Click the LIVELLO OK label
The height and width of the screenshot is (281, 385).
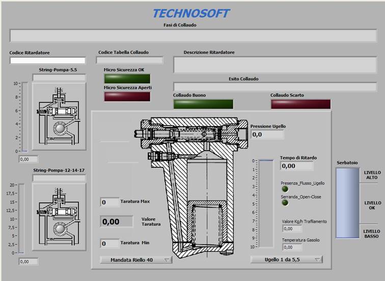(x=372, y=206)
